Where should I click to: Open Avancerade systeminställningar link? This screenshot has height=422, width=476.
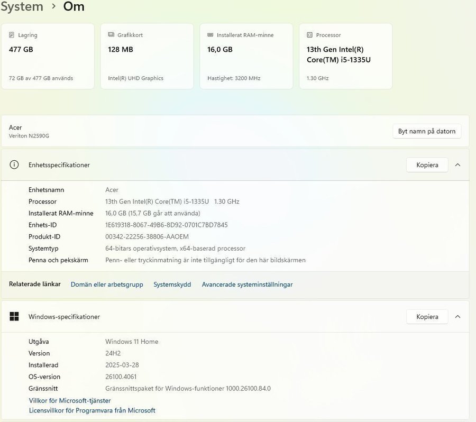click(247, 285)
